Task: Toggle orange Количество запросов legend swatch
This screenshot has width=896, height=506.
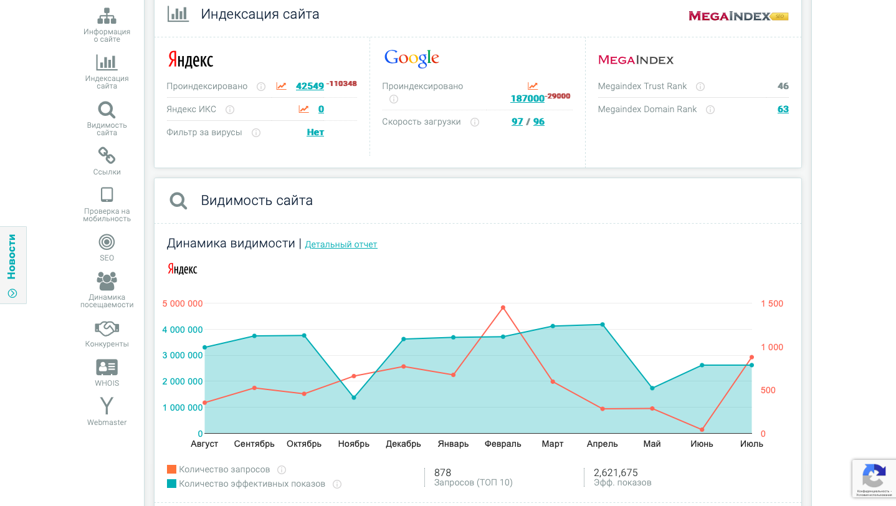Action: pyautogui.click(x=171, y=469)
